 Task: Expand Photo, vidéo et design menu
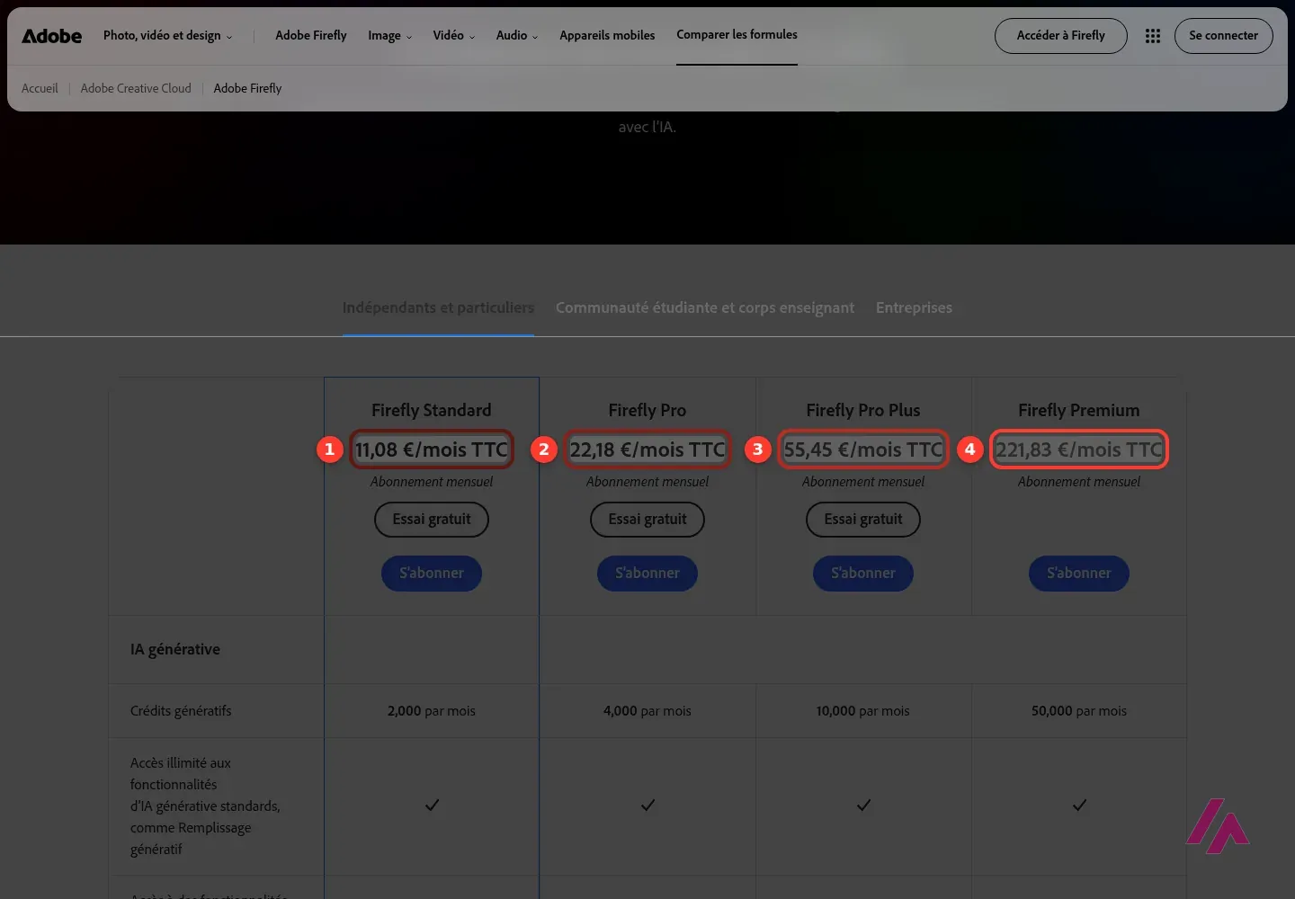click(x=167, y=36)
